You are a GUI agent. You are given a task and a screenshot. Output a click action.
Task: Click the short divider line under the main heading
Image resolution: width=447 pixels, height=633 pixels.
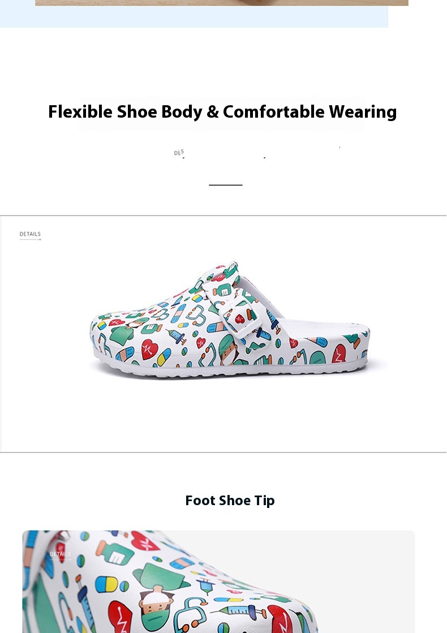click(225, 185)
